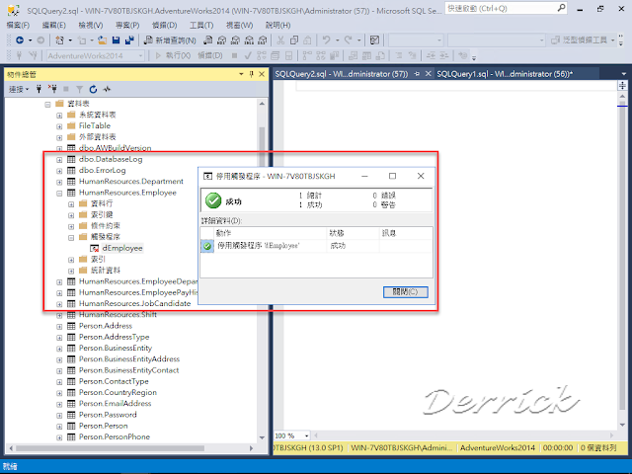Expand the Person.Address table node
Viewport: 632px width, 474px height.
click(59, 327)
